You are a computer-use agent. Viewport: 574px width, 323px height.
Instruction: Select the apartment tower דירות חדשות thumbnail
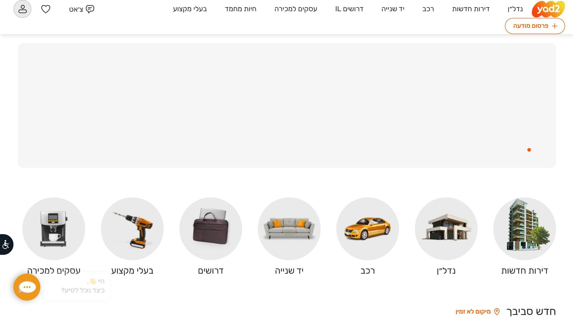(x=524, y=229)
